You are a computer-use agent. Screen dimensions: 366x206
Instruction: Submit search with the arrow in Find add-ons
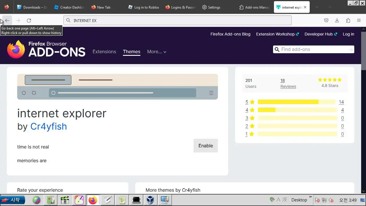(x=351, y=50)
